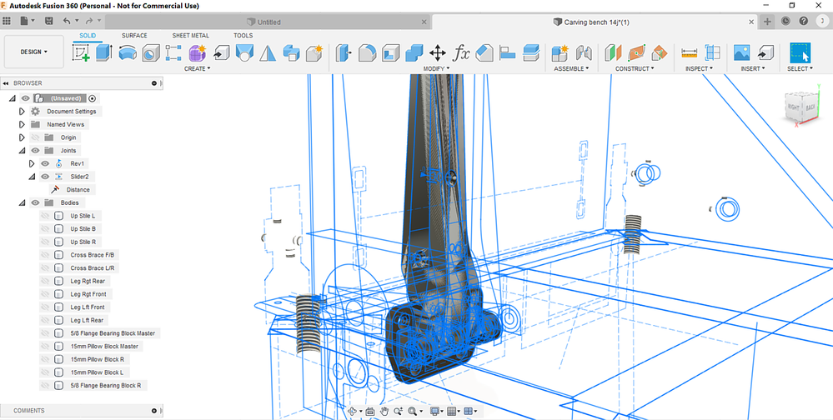
Task: Click the Look At icon in navigation bar
Action: [x=370, y=411]
